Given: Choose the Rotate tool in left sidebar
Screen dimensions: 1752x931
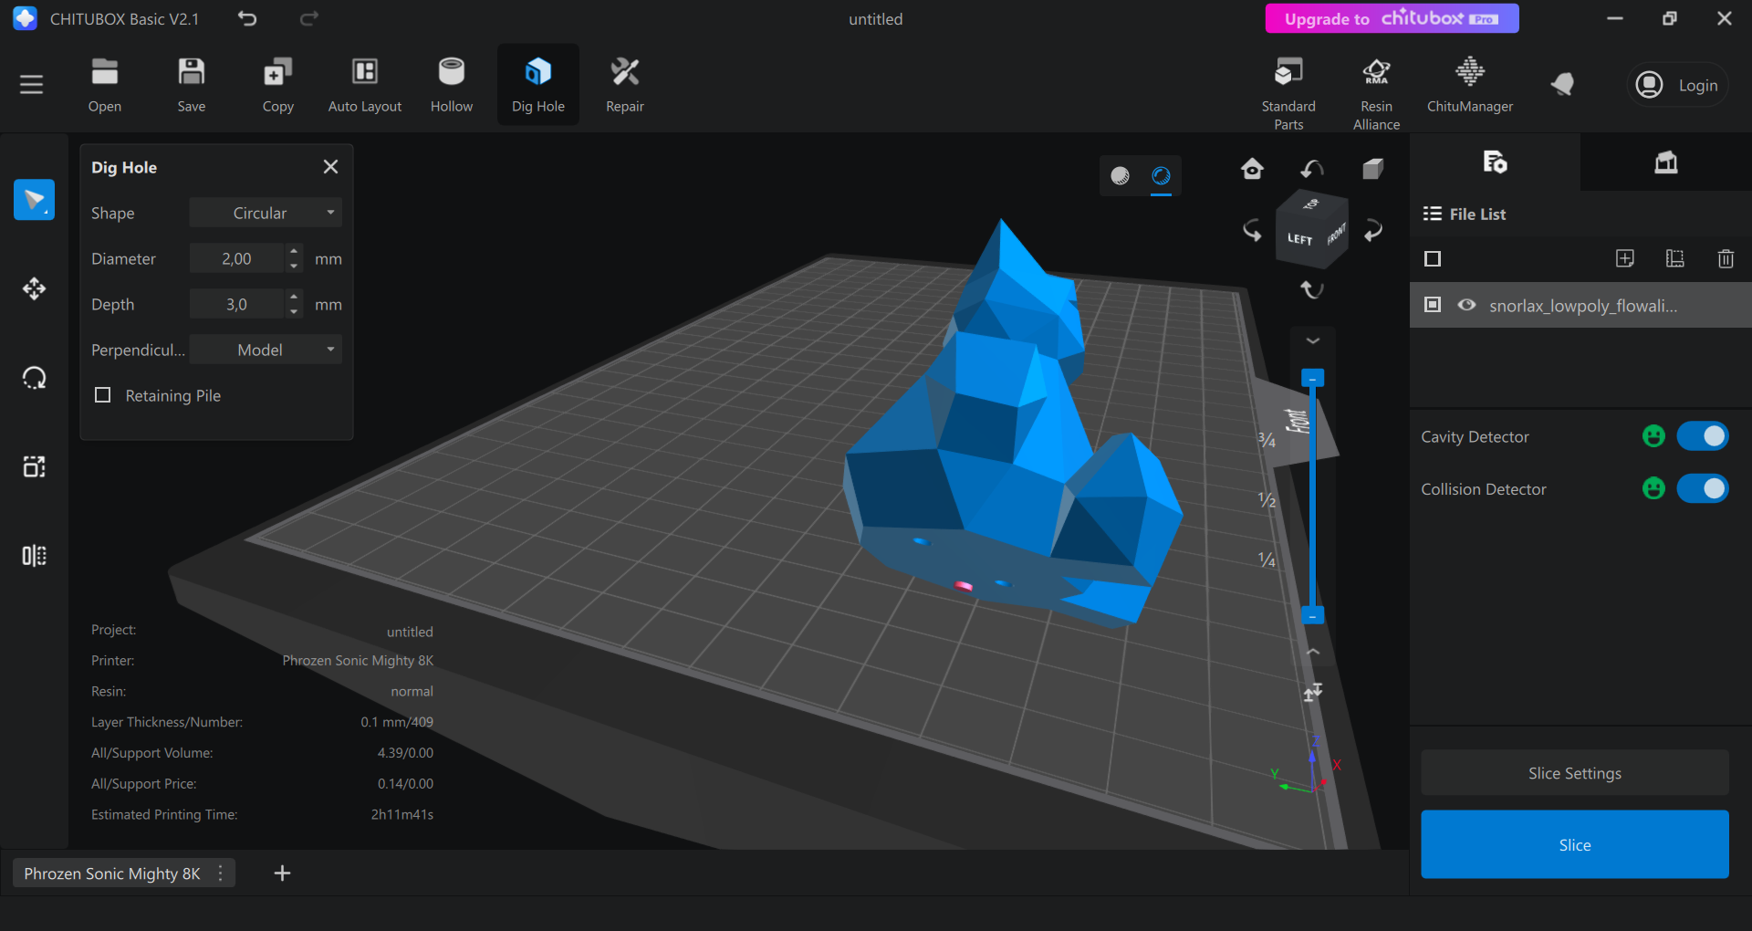Looking at the screenshot, I should pos(35,378).
